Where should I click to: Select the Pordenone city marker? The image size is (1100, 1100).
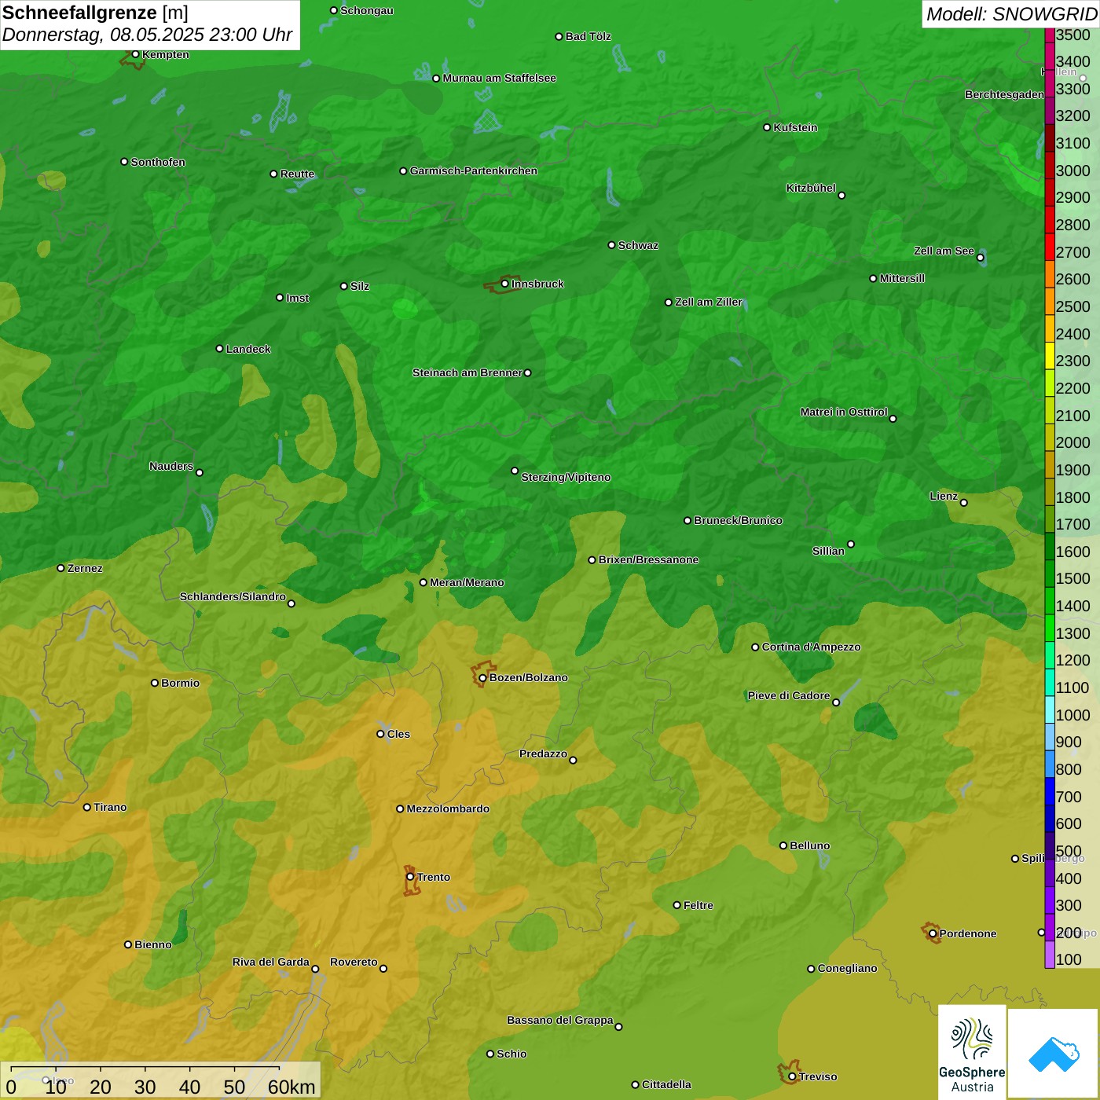pyautogui.click(x=933, y=933)
